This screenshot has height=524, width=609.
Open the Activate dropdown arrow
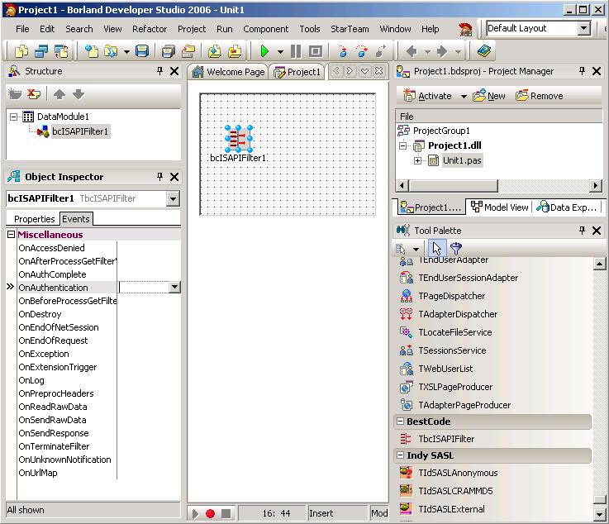click(464, 97)
